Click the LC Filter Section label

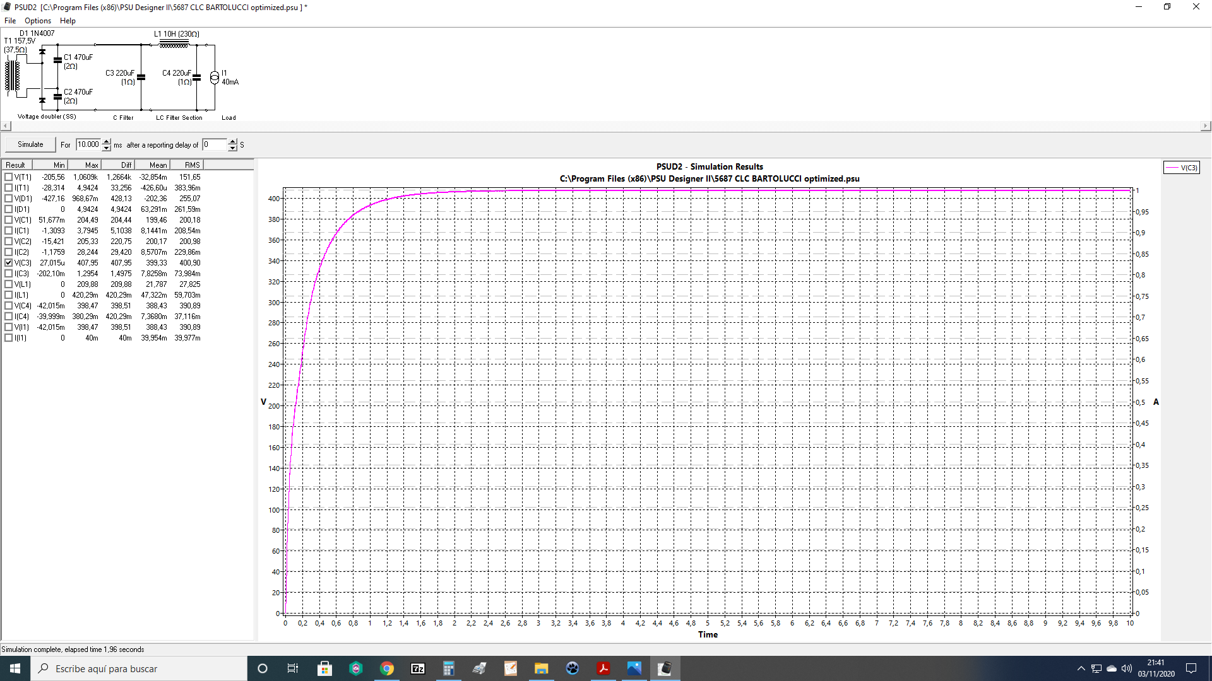[179, 118]
